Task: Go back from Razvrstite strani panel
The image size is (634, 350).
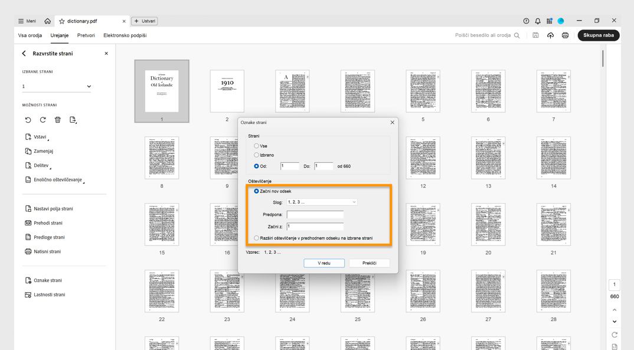Action: (x=24, y=53)
